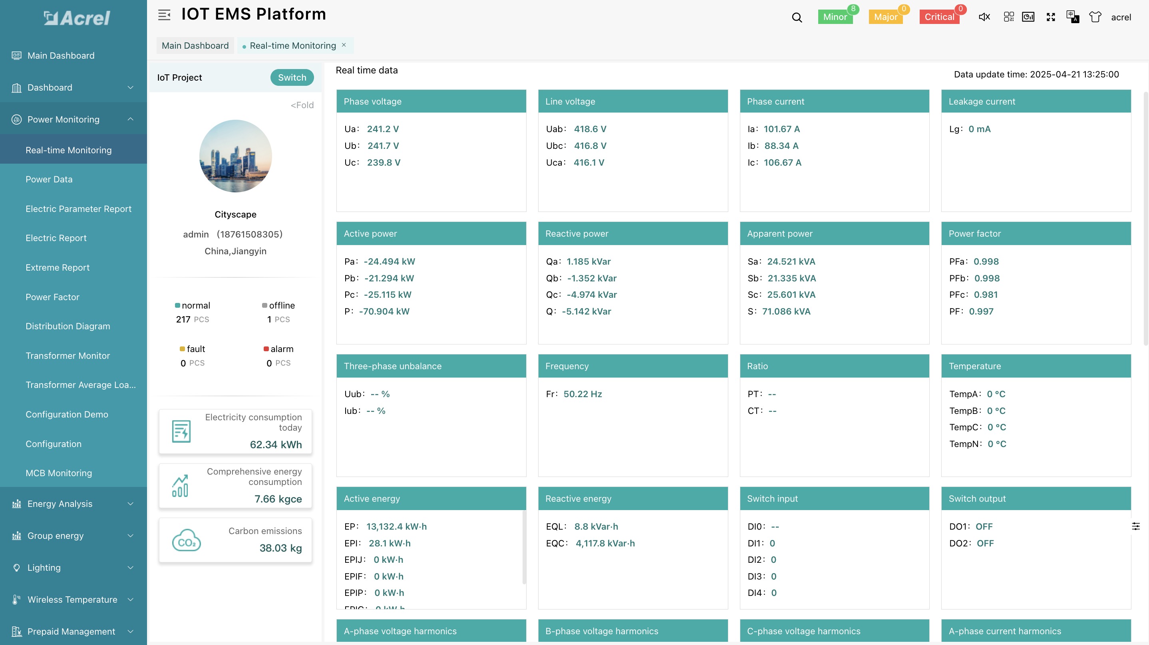The height and width of the screenshot is (645, 1149).
Task: Open the big-screen display icon
Action: coord(1028,17)
